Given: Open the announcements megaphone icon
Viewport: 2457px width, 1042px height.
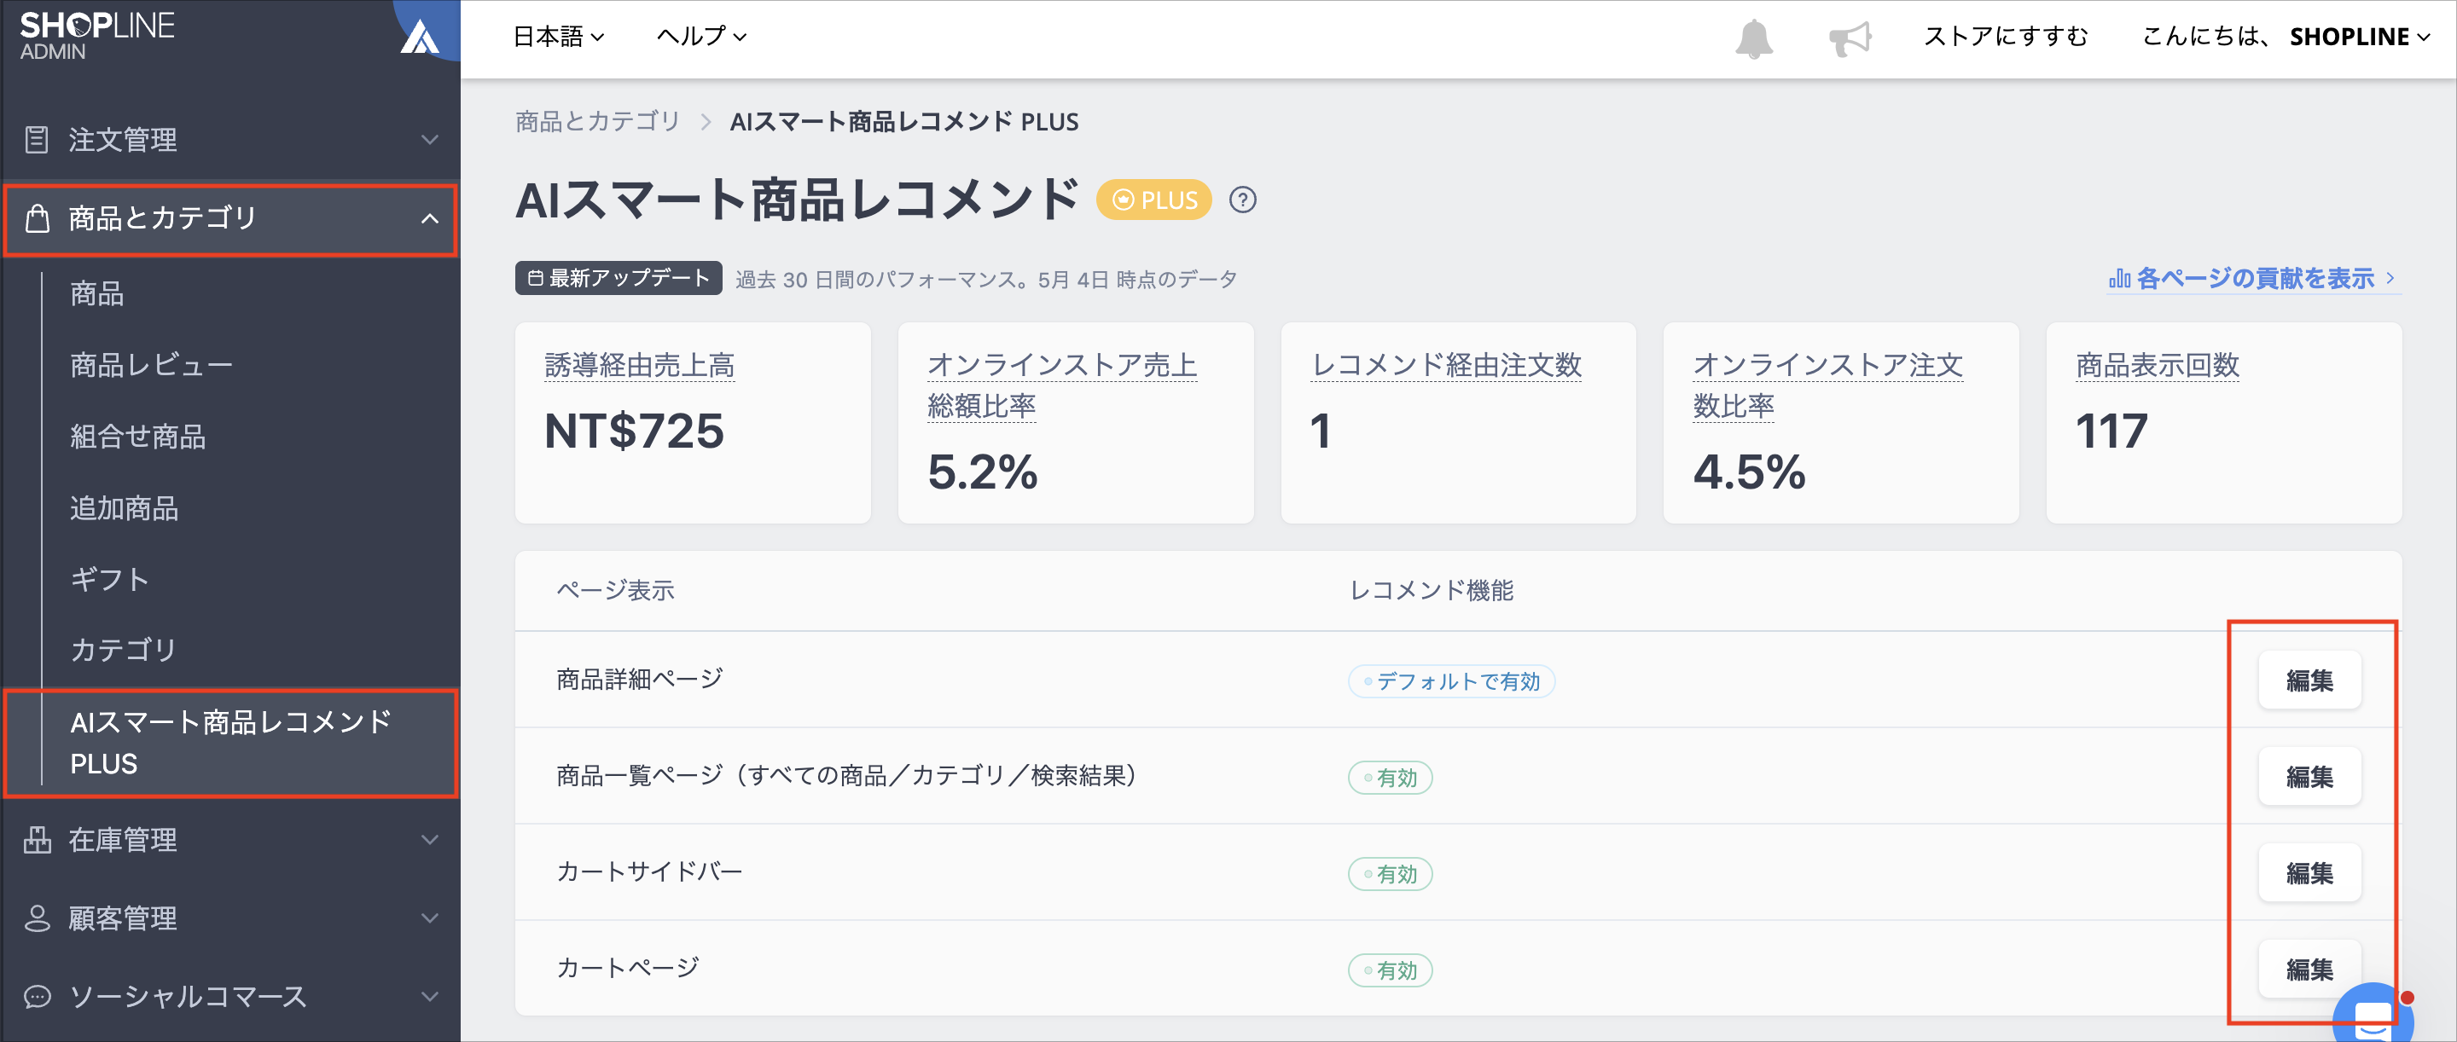Looking at the screenshot, I should (1850, 38).
